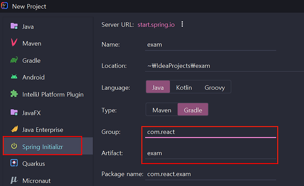Choose Java project type in list
Viewport: 304px width, 186px height.
pos(48,27)
